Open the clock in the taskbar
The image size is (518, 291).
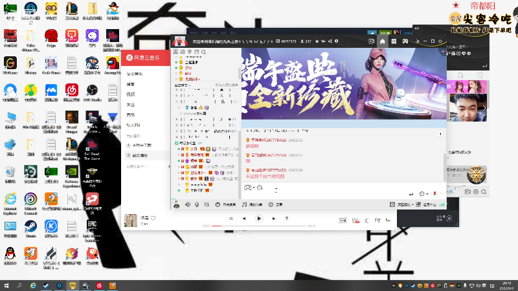pos(506,286)
